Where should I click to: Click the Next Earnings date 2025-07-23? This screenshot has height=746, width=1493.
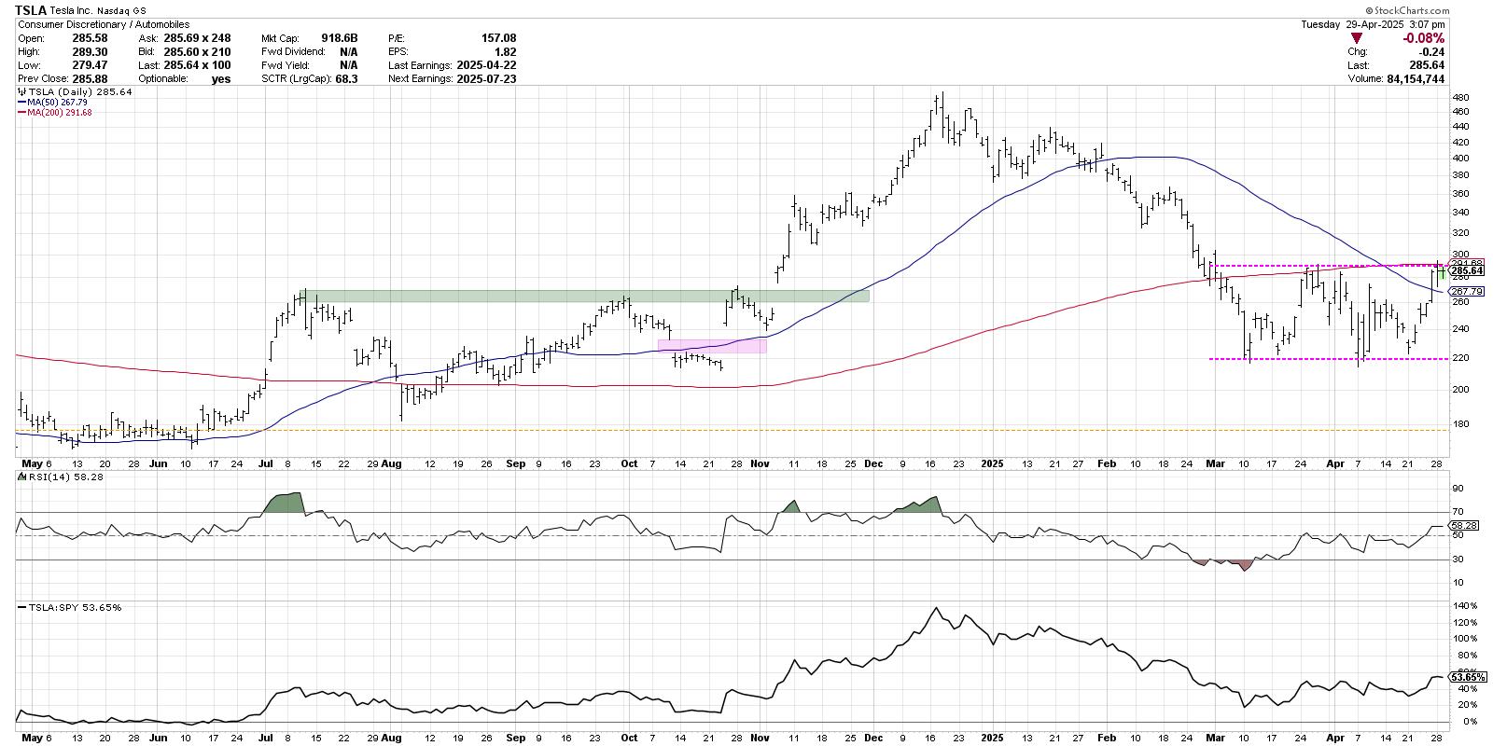click(x=484, y=79)
